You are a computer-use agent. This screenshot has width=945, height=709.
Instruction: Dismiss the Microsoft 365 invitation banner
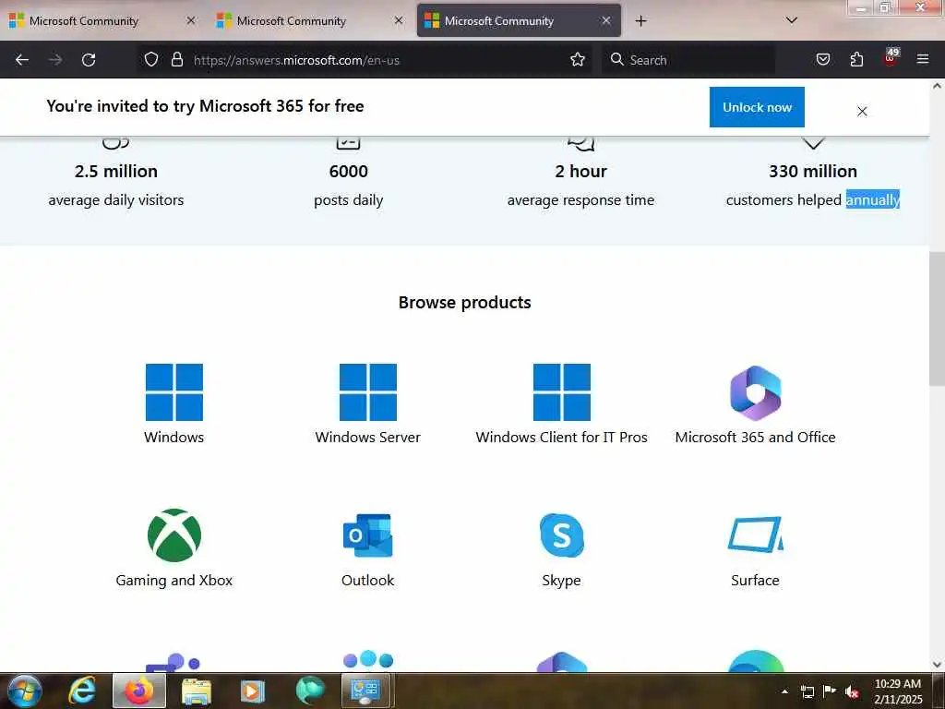[x=862, y=112]
